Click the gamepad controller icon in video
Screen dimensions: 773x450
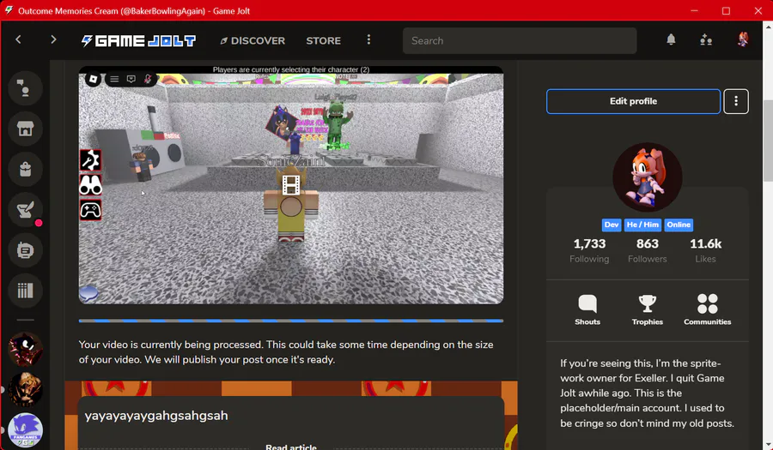pyautogui.click(x=90, y=211)
